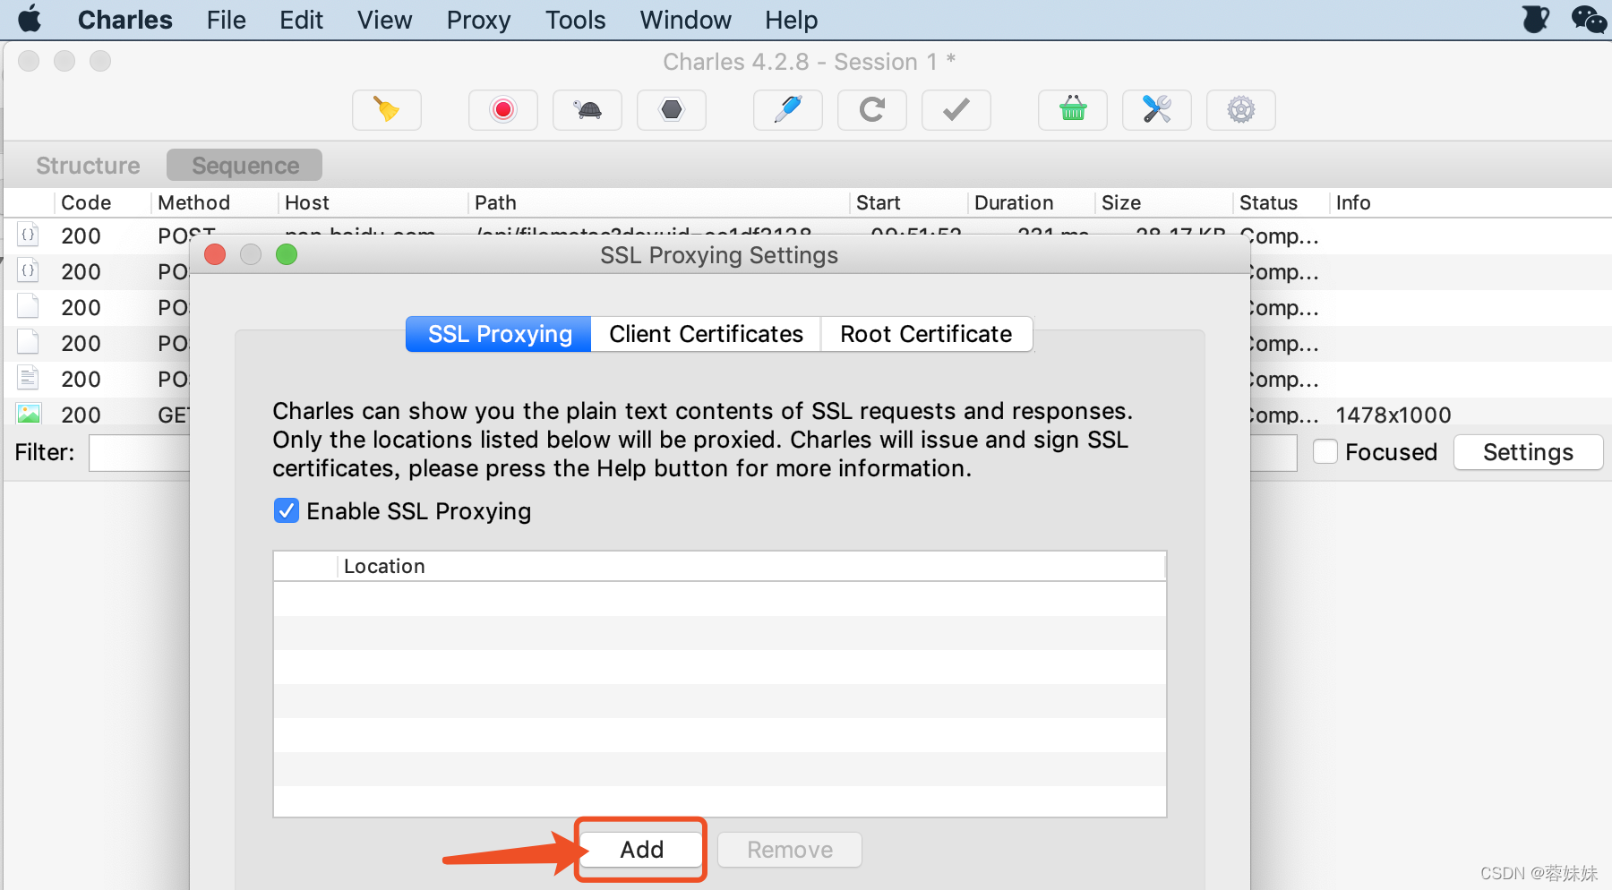This screenshot has height=890, width=1612.
Task: Sort by the Method column header
Action: 193,202
